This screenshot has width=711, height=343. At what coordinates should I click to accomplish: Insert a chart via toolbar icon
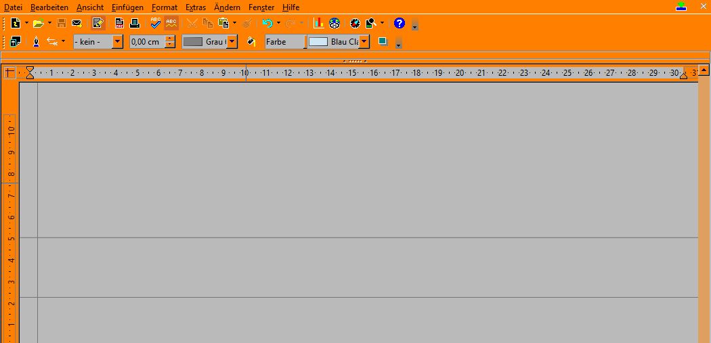tap(318, 23)
